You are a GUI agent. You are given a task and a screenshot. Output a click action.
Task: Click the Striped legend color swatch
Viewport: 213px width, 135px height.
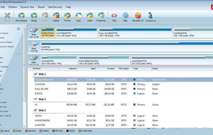point(40,131)
